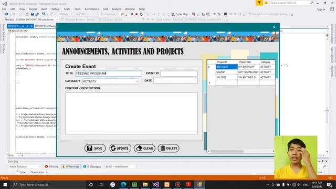Open File Explorer from the taskbar

145,184
